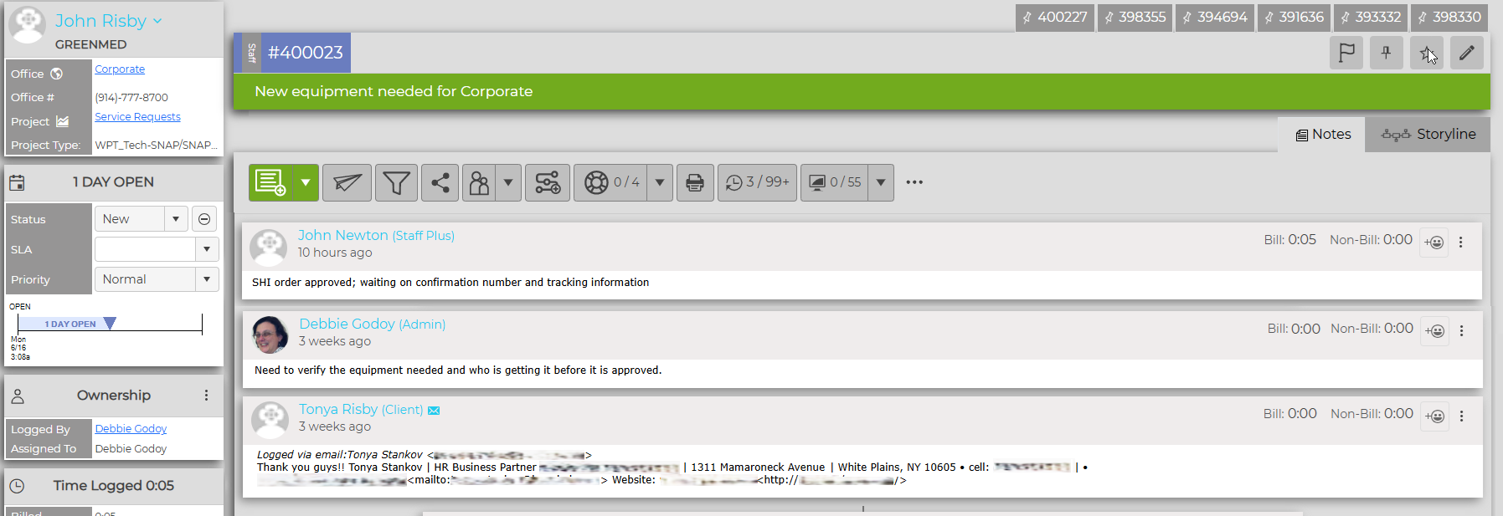Mark ticket as favorite with star icon
The image size is (1503, 516).
pos(1427,53)
